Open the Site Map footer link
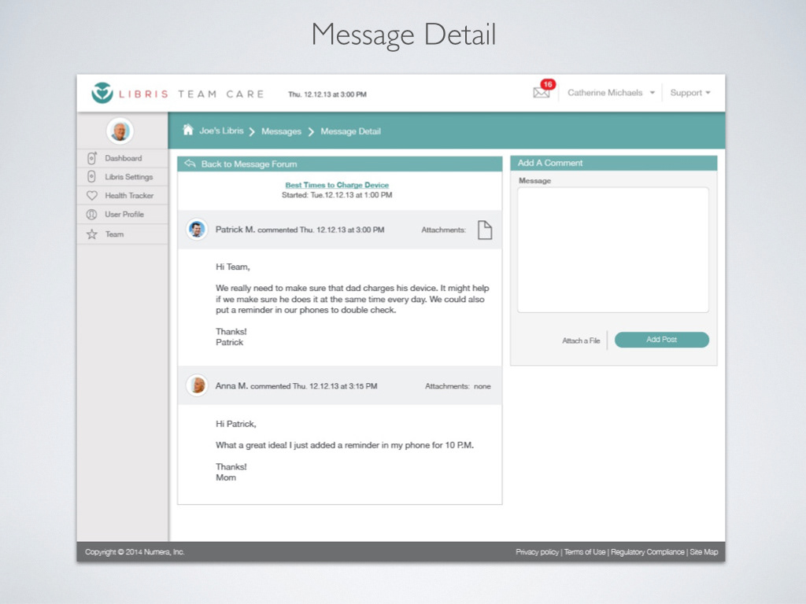The height and width of the screenshot is (604, 806). 704,551
